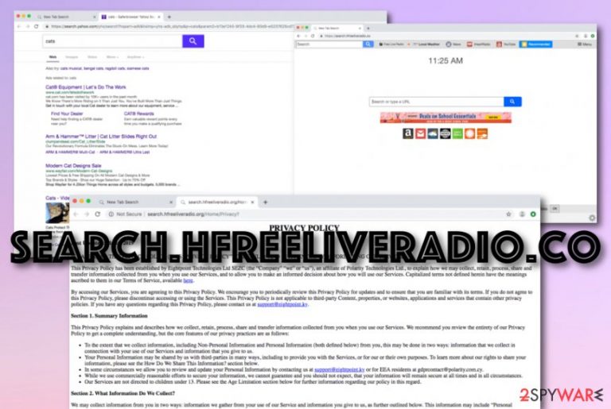
Task: Bookmark the privacy policy page with star
Action: tap(508, 214)
